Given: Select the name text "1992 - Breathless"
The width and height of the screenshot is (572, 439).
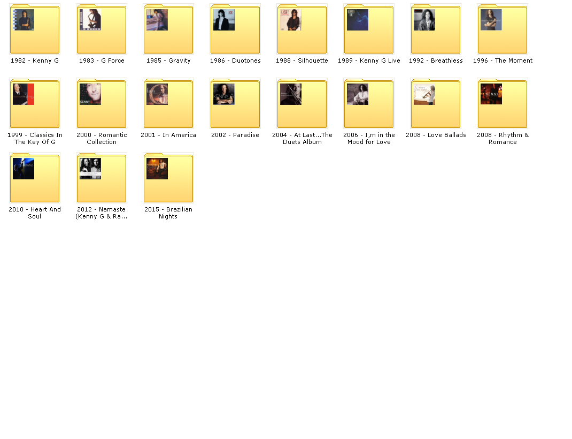Looking at the screenshot, I should (436, 60).
